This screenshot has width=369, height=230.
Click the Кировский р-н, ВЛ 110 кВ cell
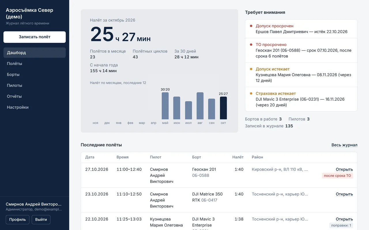[x=280, y=169]
